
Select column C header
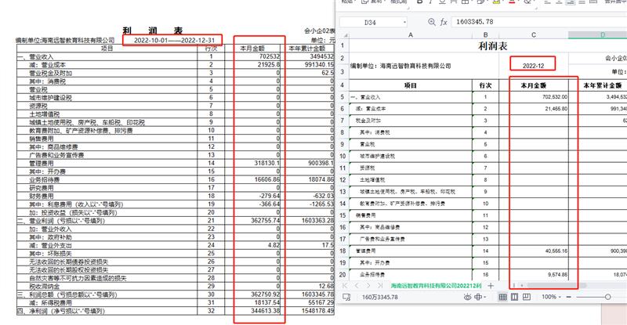click(x=533, y=35)
